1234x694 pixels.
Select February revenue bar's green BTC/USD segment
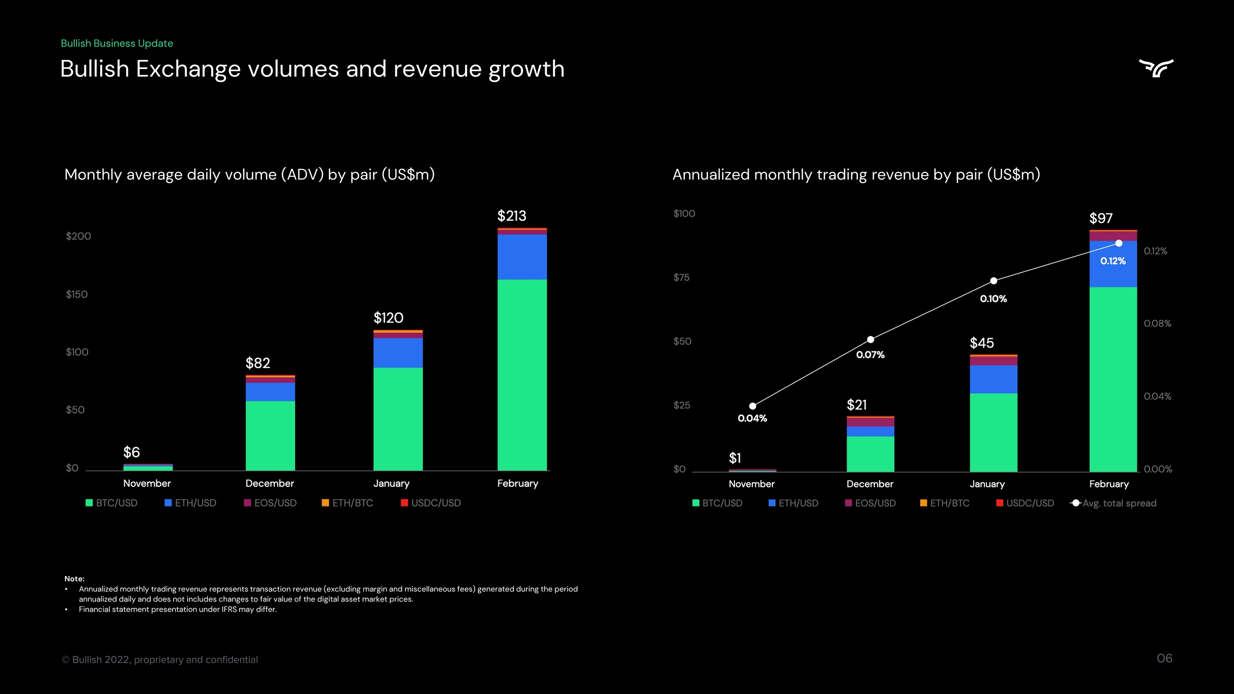pyautogui.click(x=1113, y=379)
